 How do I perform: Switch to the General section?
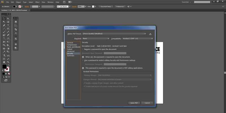(x=70, y=43)
